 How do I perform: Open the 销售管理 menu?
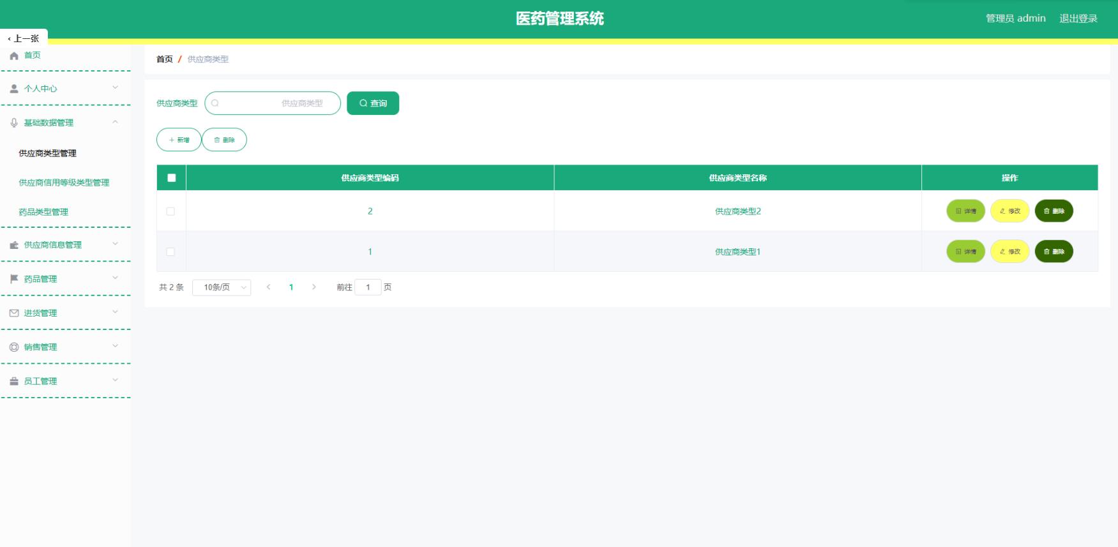pos(65,347)
